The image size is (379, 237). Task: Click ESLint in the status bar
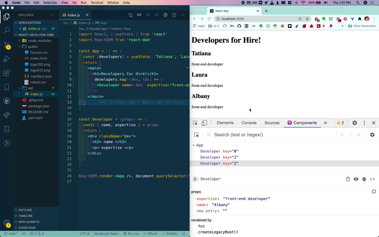150,234
